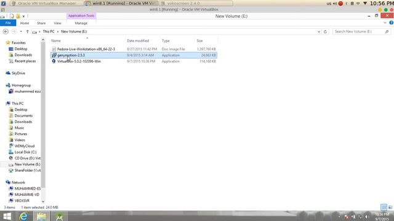The height and width of the screenshot is (221, 394).
Task: Open Downloads under Favorites
Action: 23,55
